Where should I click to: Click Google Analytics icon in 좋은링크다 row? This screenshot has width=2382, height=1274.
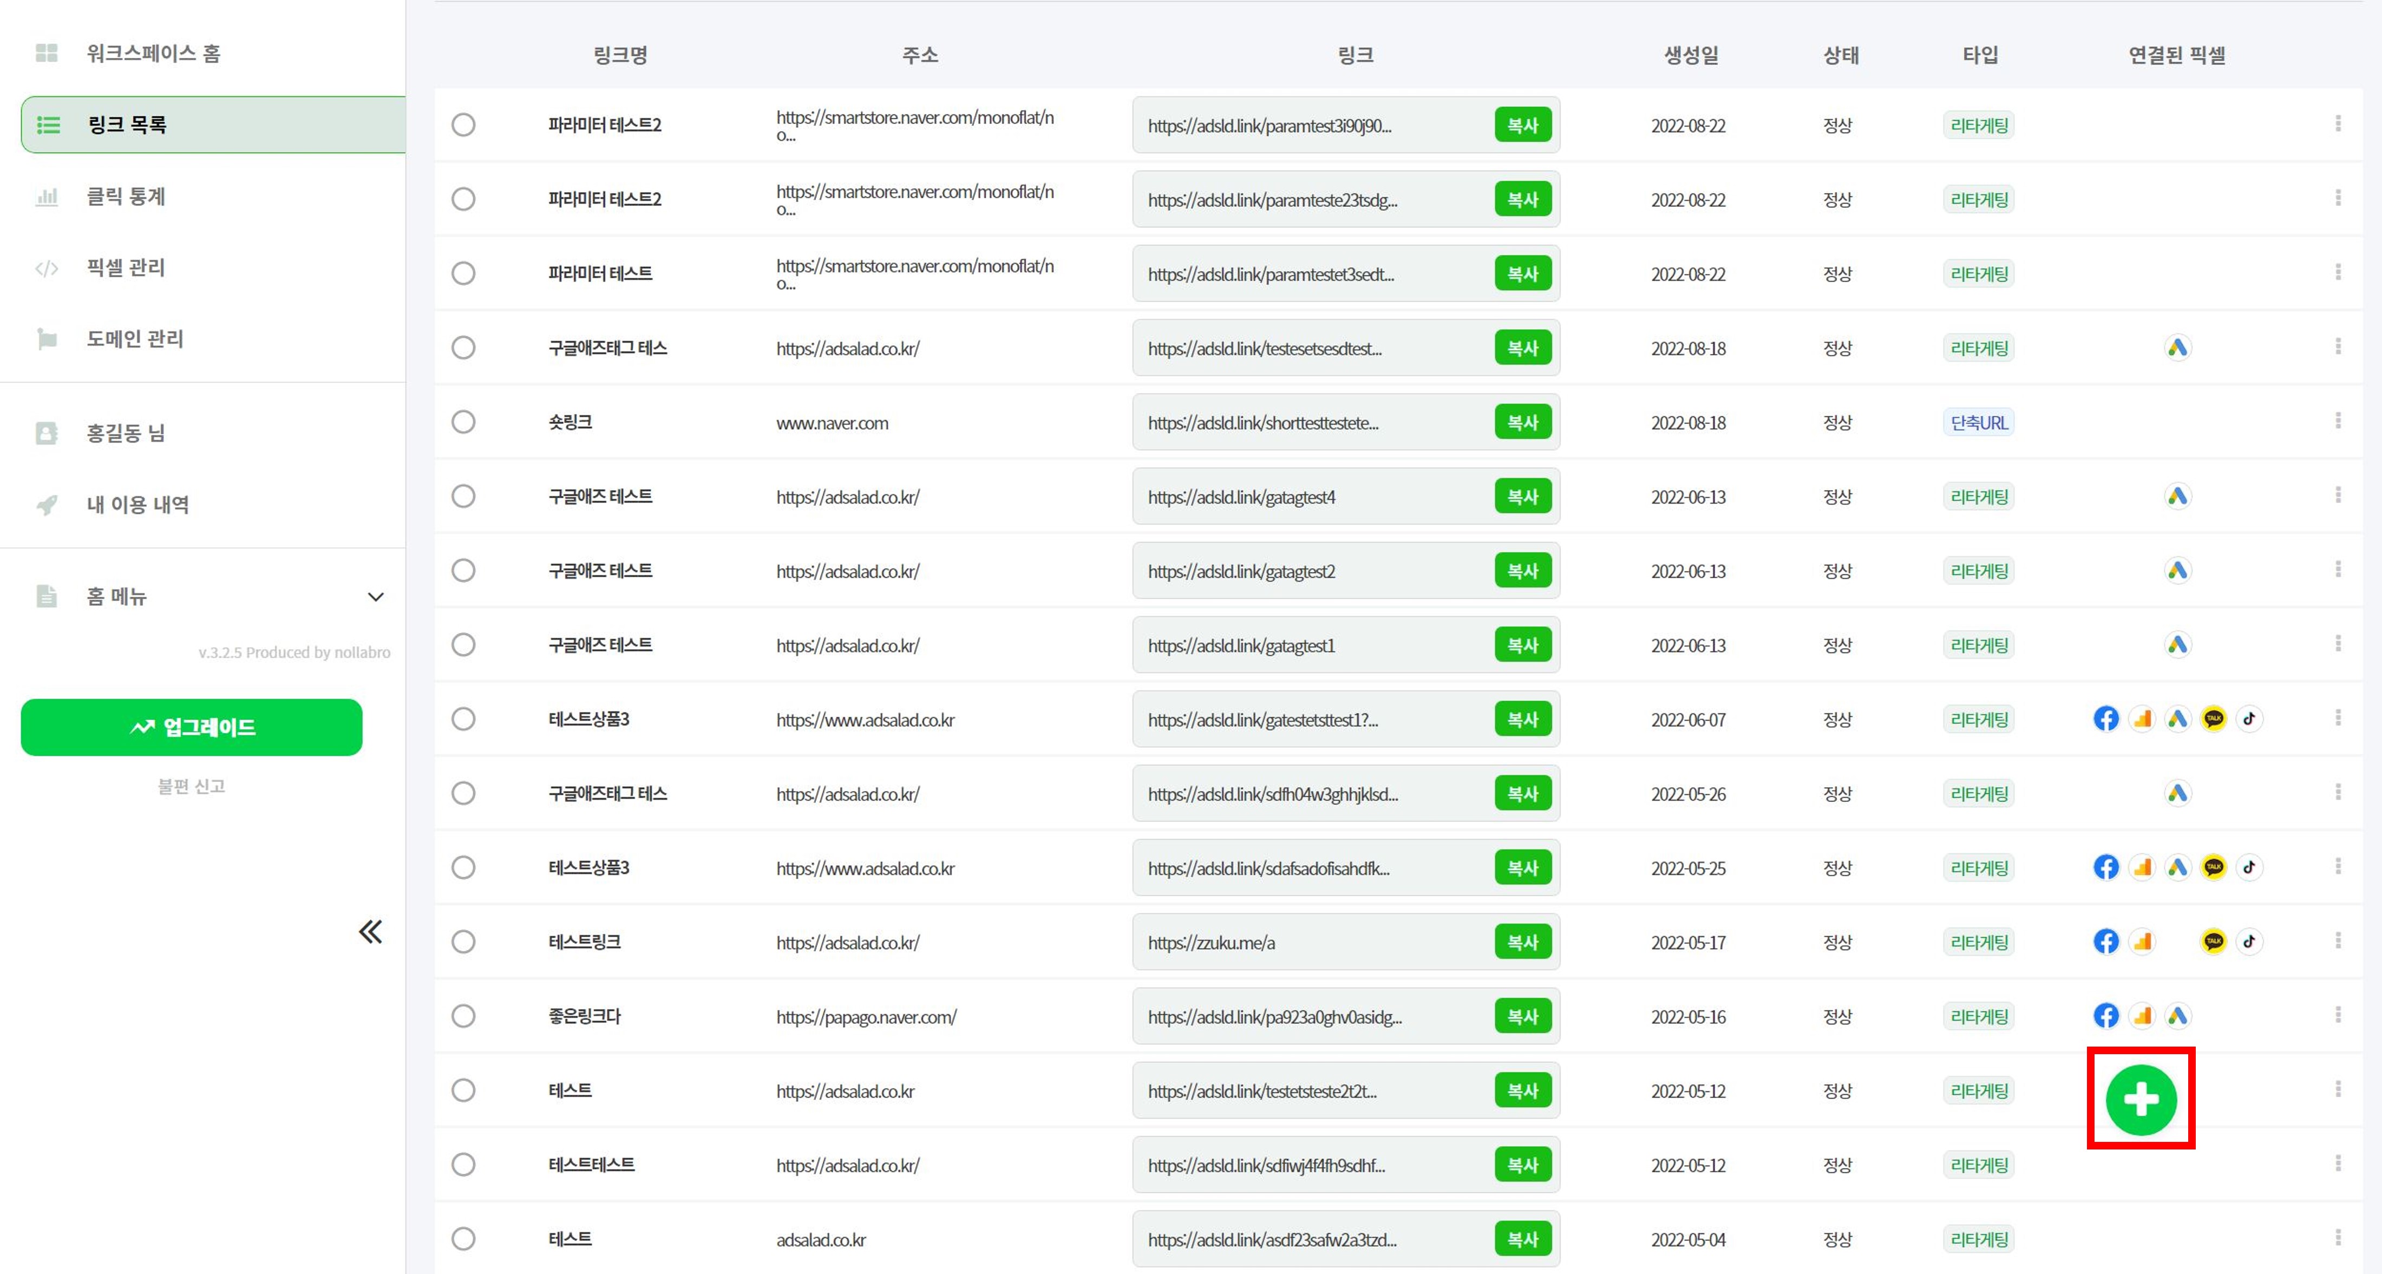point(2142,1015)
